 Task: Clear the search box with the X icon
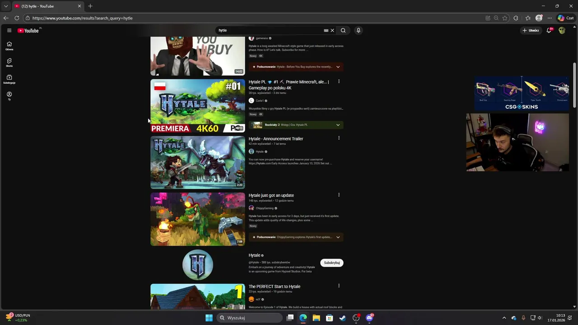332,30
